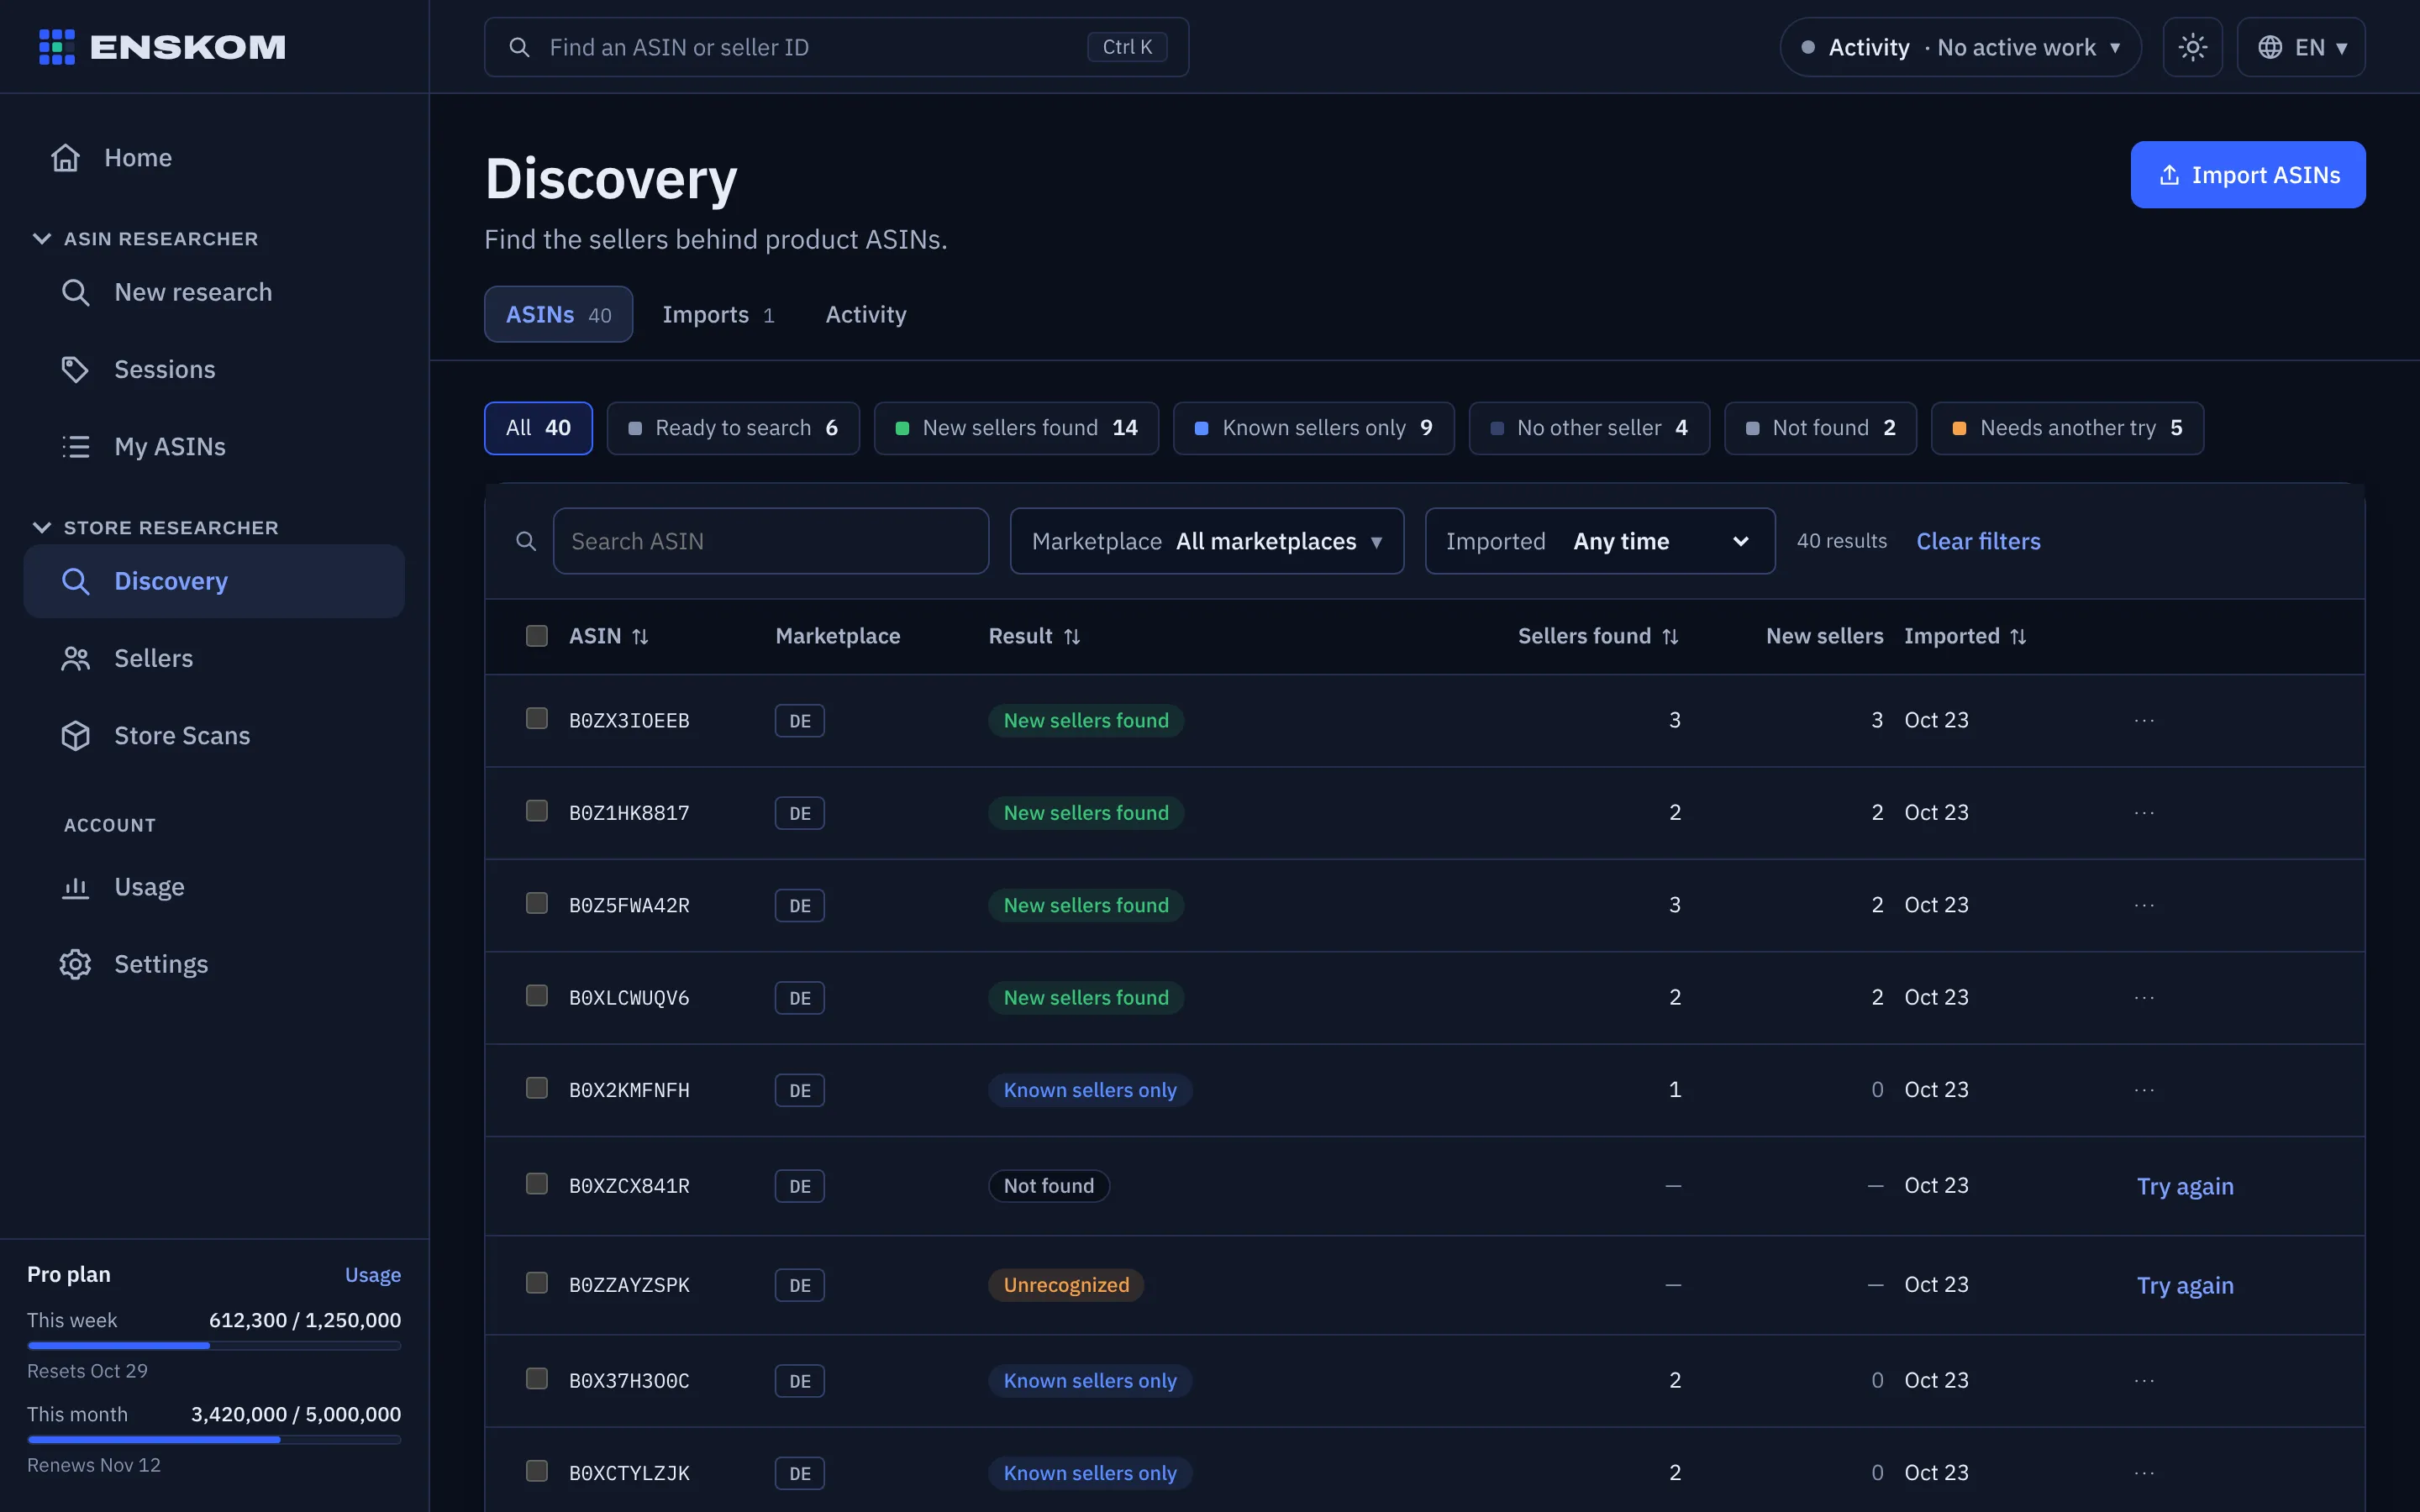The width and height of the screenshot is (2420, 1512).
Task: Open the Imported time dropdown
Action: tap(1599, 541)
